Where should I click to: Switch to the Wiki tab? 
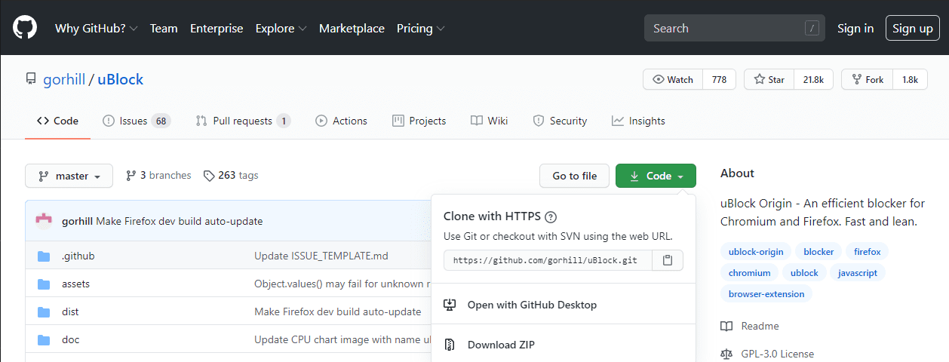pyautogui.click(x=489, y=121)
